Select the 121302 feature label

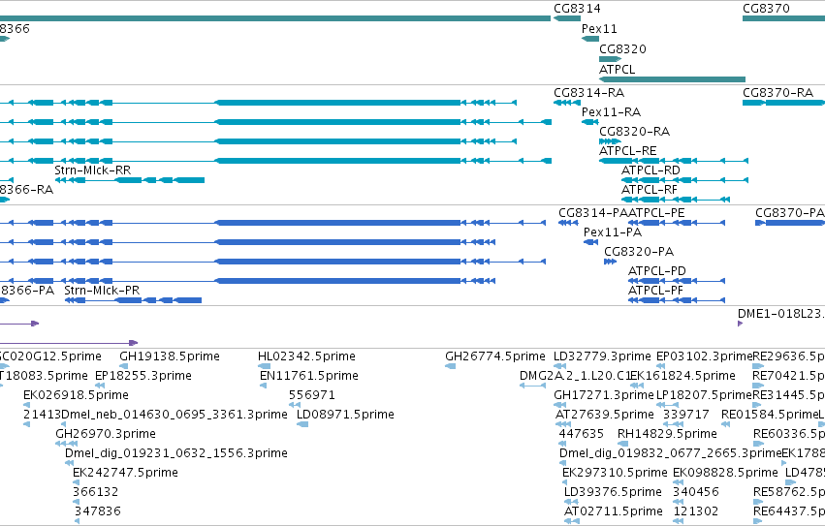point(696,511)
